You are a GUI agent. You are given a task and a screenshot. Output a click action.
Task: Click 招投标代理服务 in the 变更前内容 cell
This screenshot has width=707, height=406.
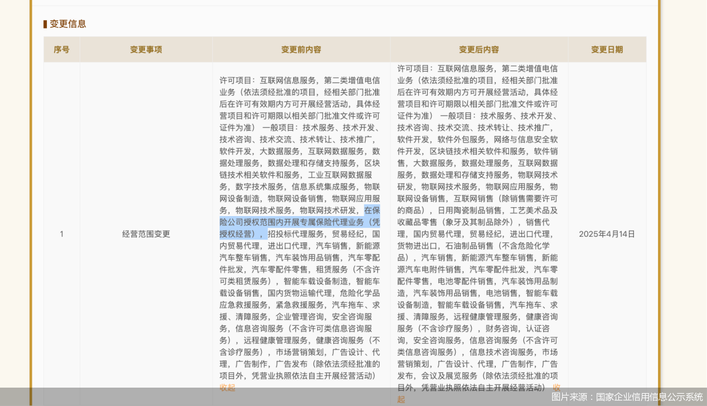pos(296,234)
